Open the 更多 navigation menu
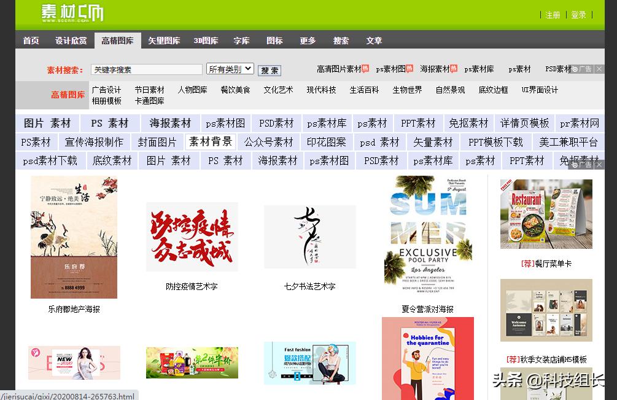 point(307,41)
